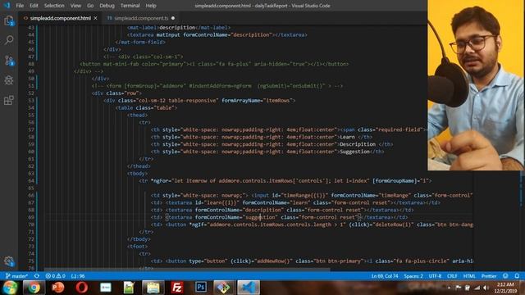This screenshot has height=295, width=525.
Task: Click the unsaved dot on the simpleadd.component.ts tab
Action: pos(173,18)
